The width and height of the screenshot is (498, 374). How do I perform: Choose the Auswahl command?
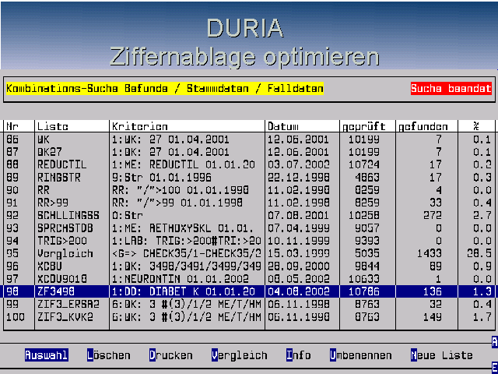point(47,355)
